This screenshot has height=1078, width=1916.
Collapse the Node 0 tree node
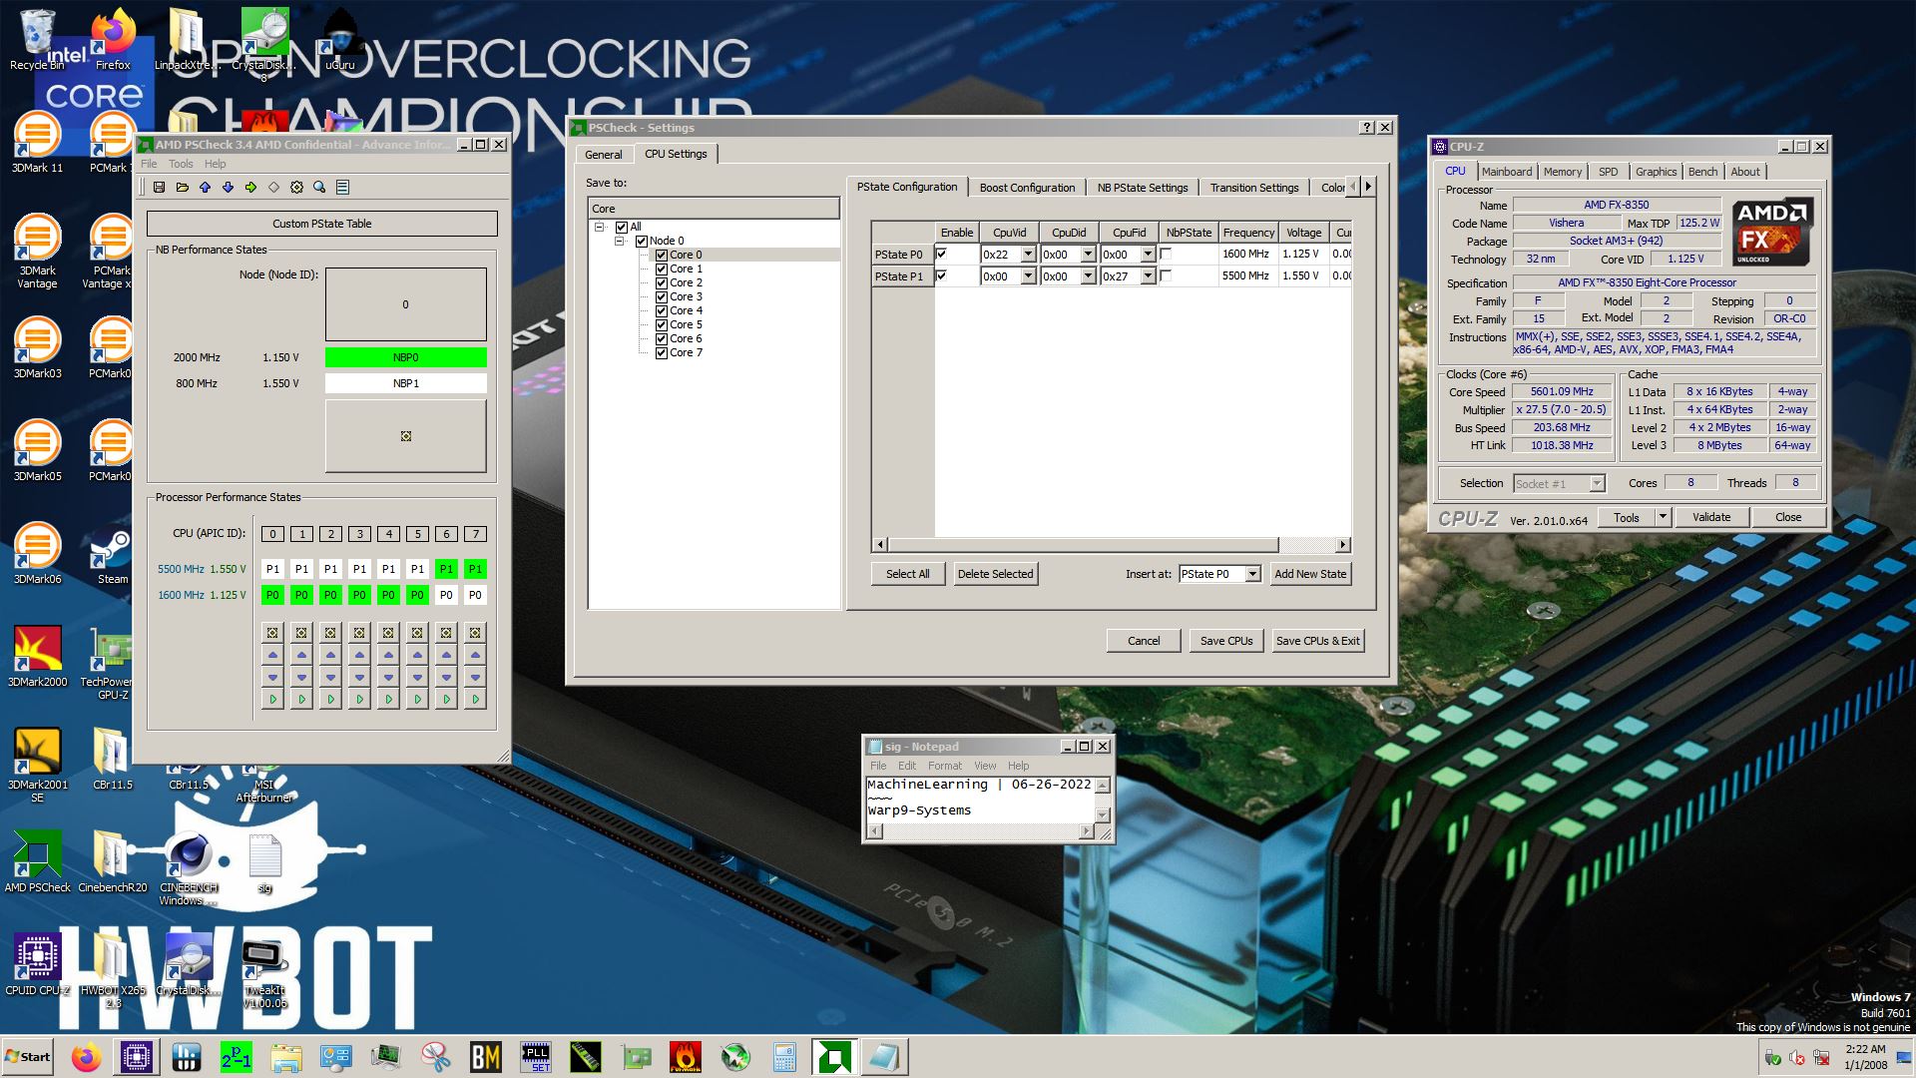(x=620, y=241)
